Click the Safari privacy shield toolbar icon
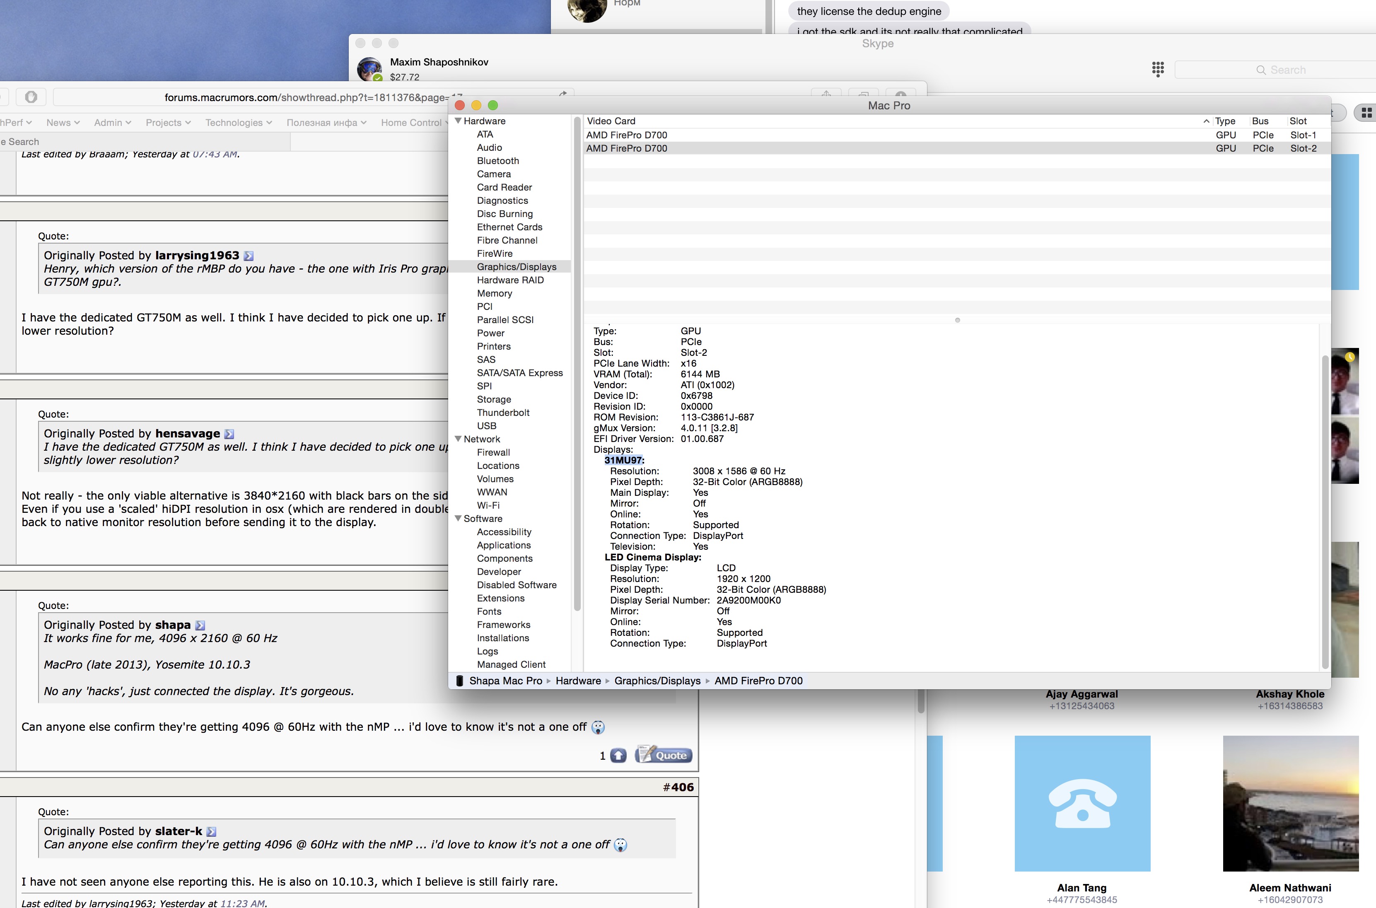1376x908 pixels. tap(31, 97)
